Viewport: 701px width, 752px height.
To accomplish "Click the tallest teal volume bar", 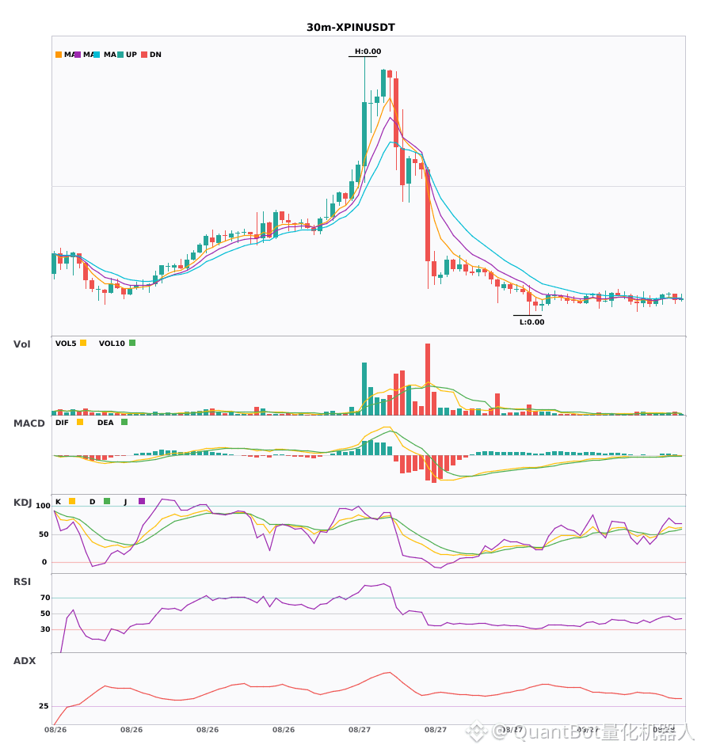I will click(364, 389).
